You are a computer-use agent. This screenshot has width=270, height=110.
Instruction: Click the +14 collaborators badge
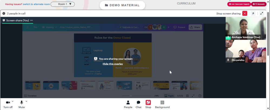146,27
